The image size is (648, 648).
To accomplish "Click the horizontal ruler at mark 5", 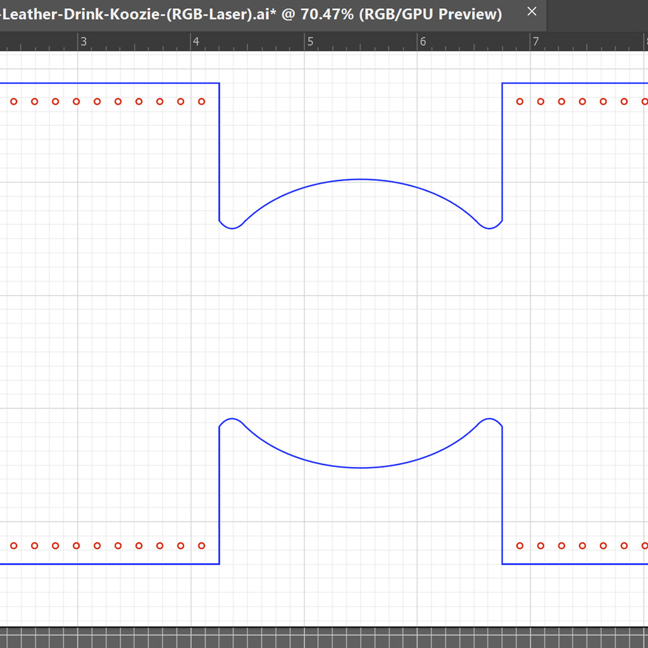I will tap(305, 42).
